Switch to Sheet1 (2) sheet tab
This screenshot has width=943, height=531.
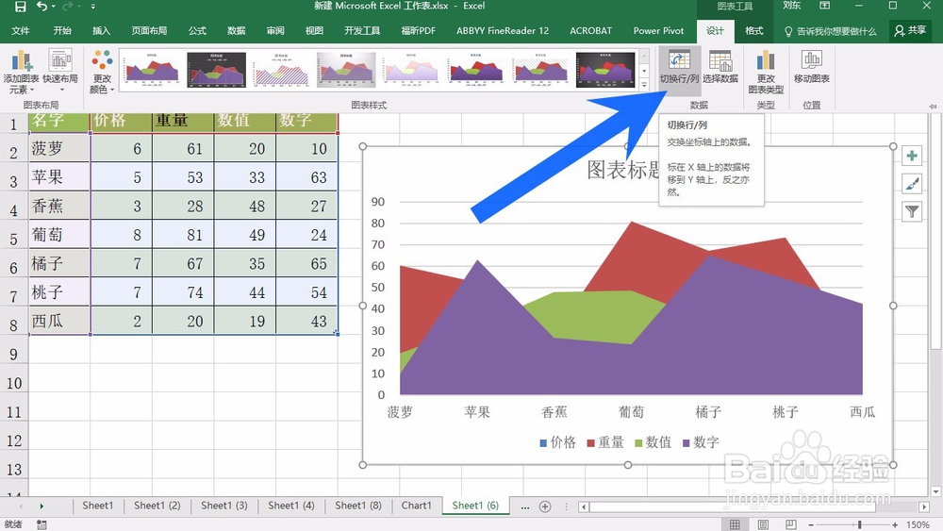pos(157,506)
